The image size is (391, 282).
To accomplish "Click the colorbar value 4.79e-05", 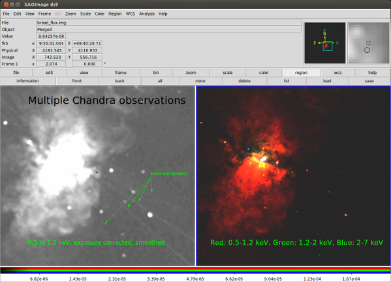I will [195, 279].
